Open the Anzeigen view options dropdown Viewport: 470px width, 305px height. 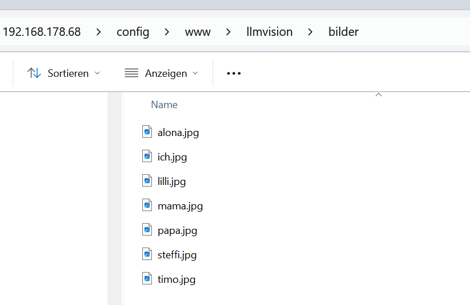point(162,73)
